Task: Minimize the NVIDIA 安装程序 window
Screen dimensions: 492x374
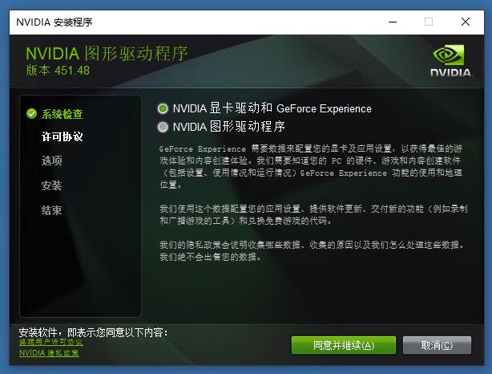Action: (x=393, y=22)
